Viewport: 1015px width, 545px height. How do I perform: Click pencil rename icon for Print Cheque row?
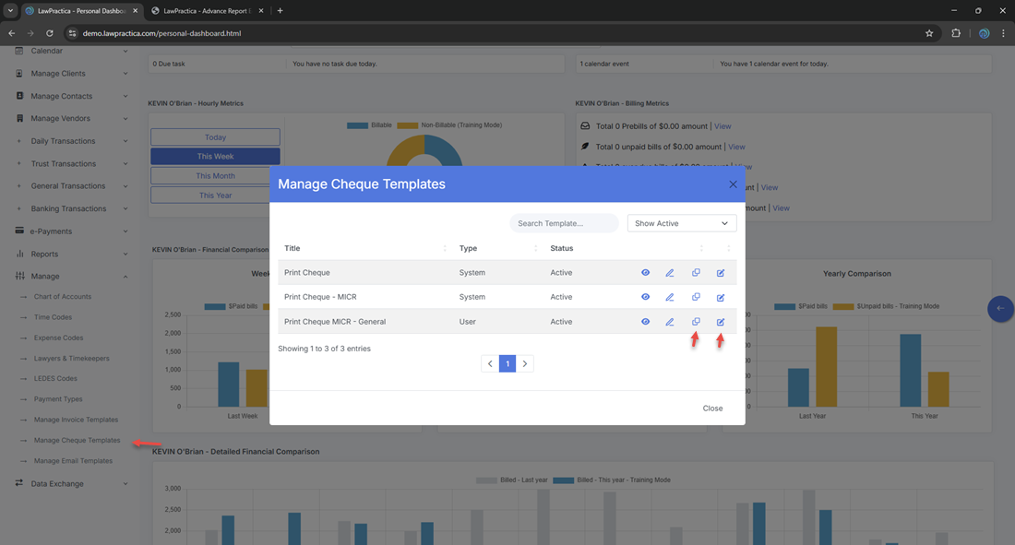[x=670, y=273]
